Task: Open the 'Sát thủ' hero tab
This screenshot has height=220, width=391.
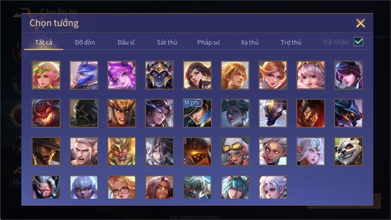Action: point(167,42)
